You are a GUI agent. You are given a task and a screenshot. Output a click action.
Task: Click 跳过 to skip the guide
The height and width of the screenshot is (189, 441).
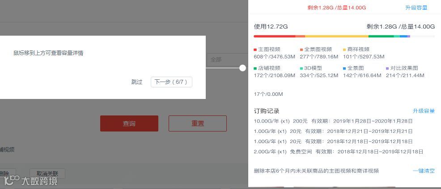click(137, 82)
